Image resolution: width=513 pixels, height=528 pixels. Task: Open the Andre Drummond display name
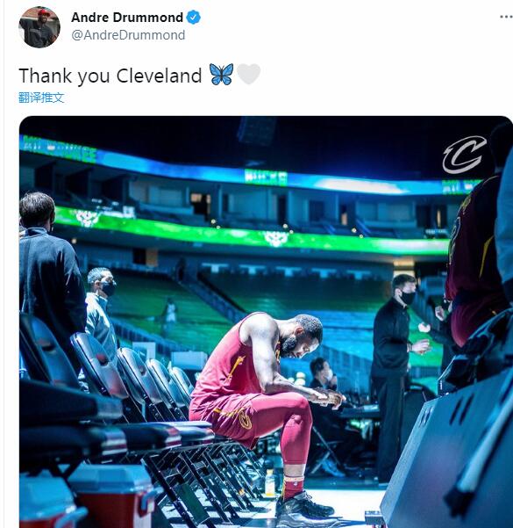(x=127, y=18)
